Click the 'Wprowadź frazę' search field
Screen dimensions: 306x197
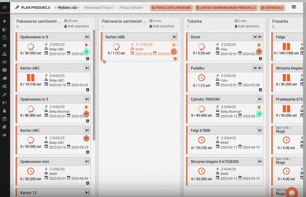click(99, 8)
